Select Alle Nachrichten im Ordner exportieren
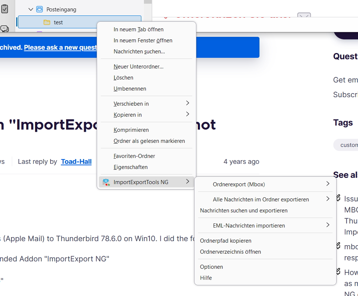The image size is (358, 296). click(x=265, y=200)
